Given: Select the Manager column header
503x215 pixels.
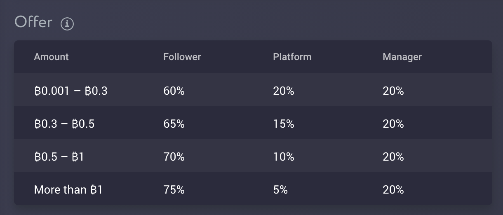Looking at the screenshot, I should [402, 57].
